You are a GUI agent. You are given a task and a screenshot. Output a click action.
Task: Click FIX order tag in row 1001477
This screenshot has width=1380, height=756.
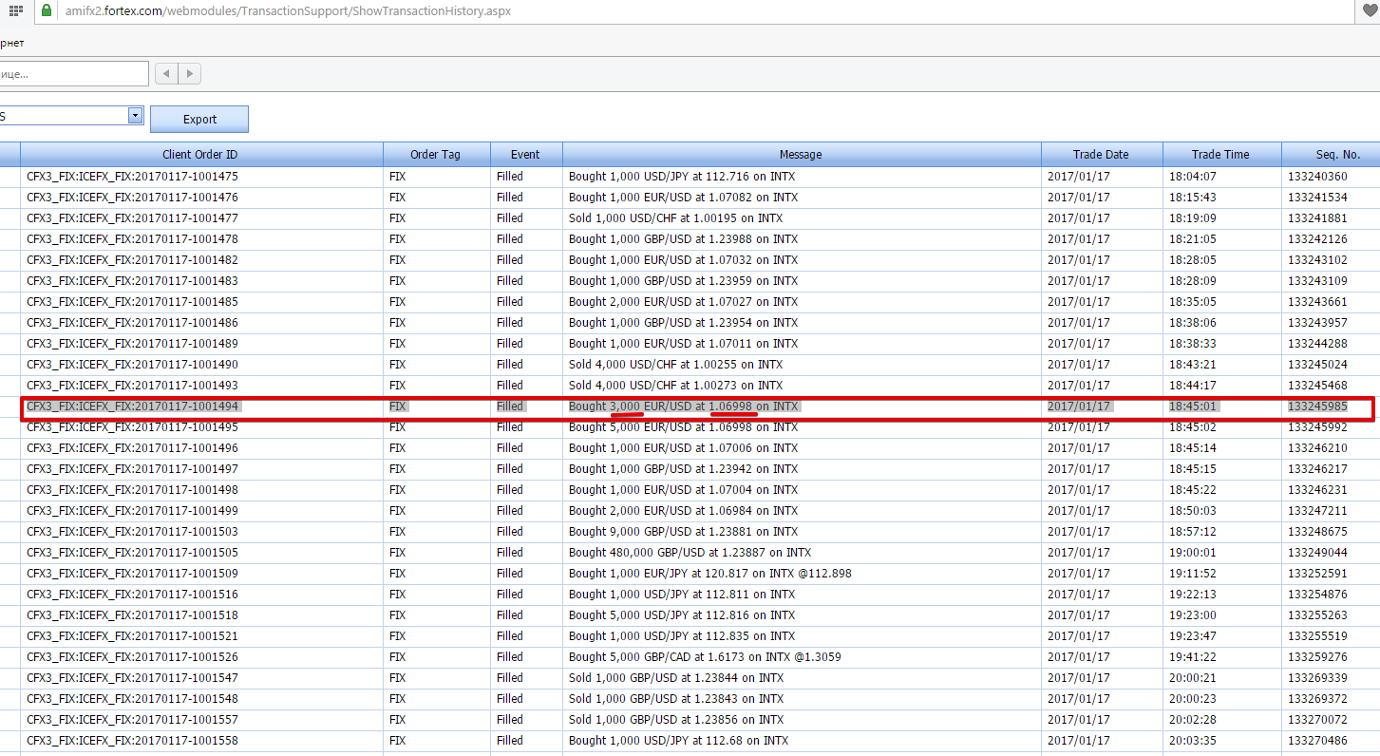(397, 218)
